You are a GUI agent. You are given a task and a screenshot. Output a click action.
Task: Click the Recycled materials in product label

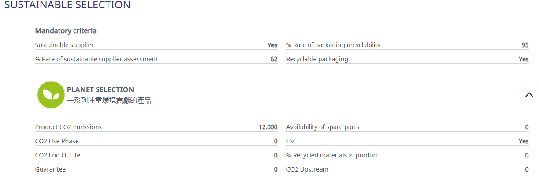(332, 155)
